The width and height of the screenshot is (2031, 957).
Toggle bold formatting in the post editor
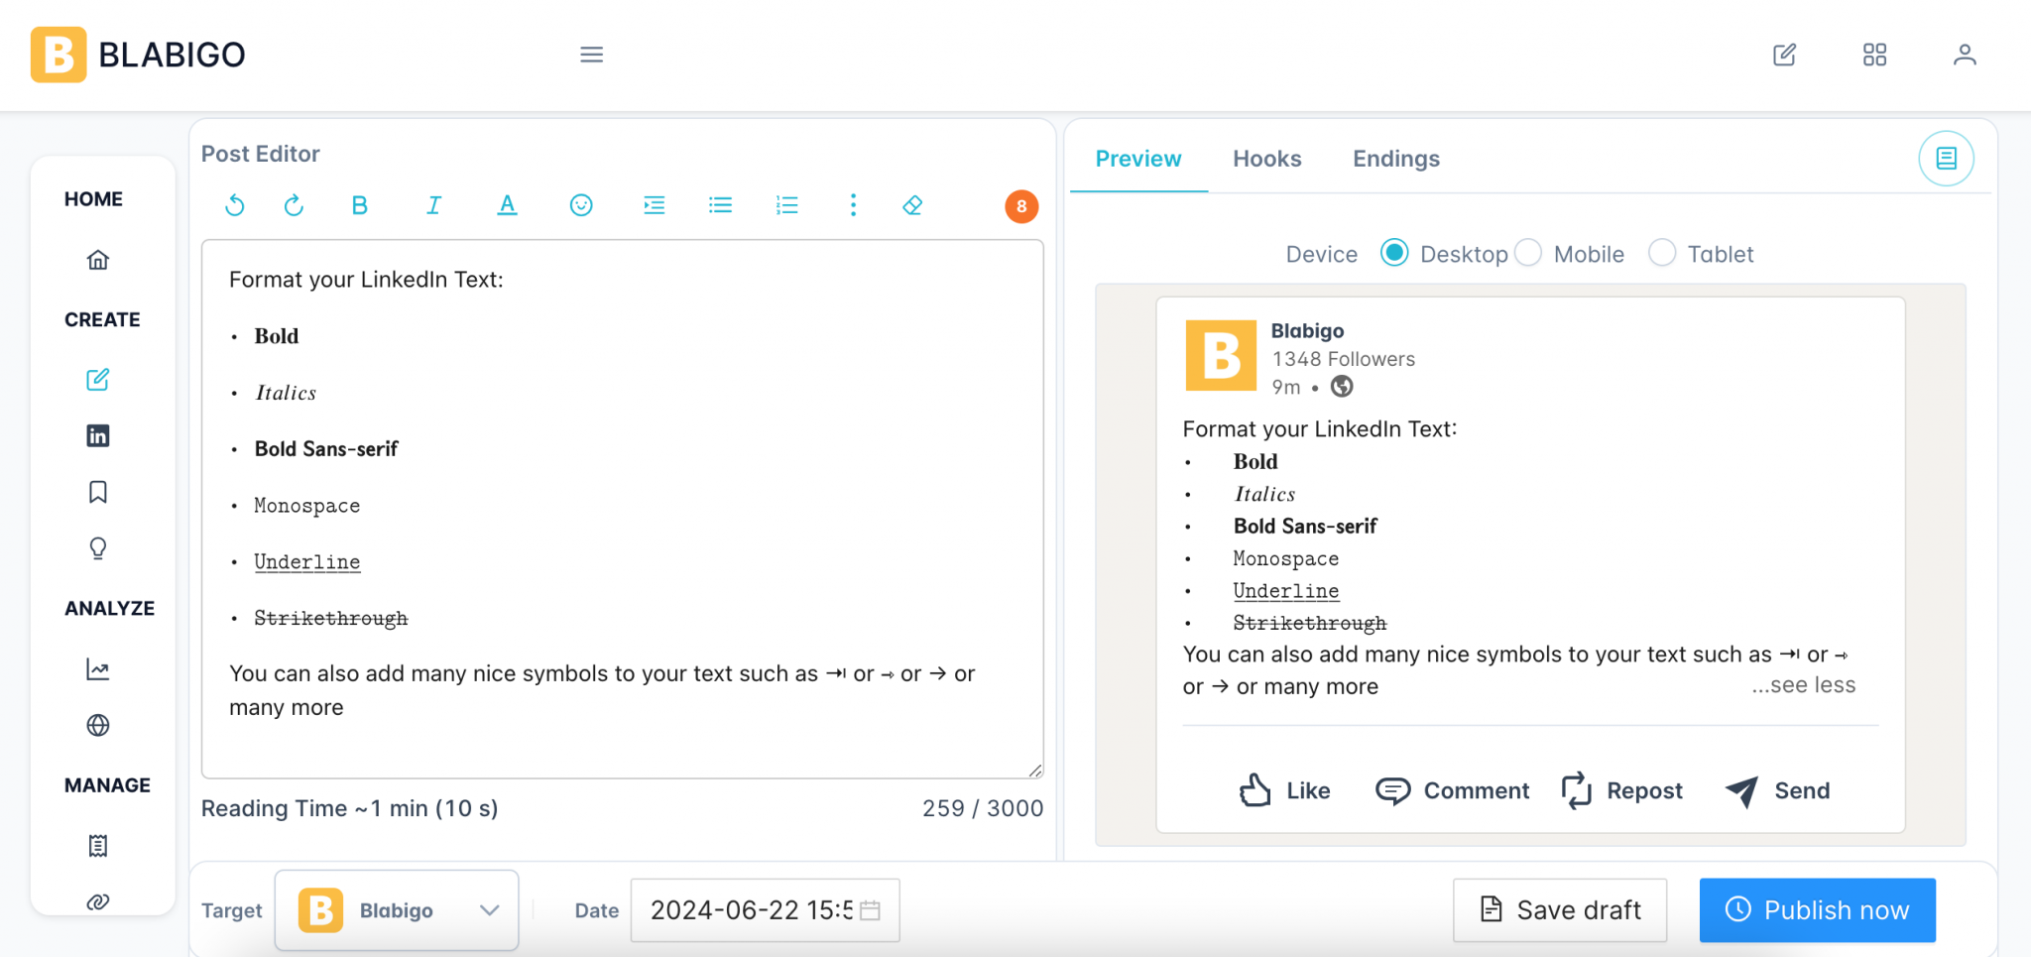click(x=360, y=205)
